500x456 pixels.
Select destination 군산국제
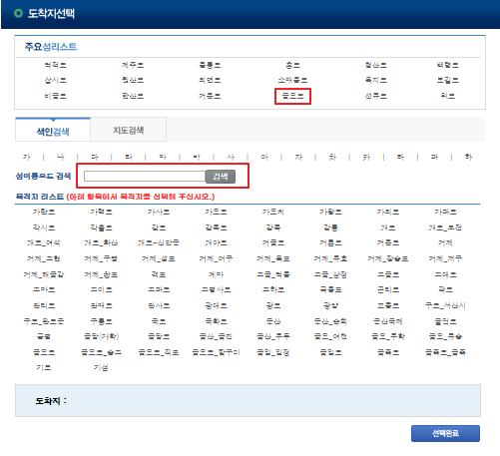(388, 321)
